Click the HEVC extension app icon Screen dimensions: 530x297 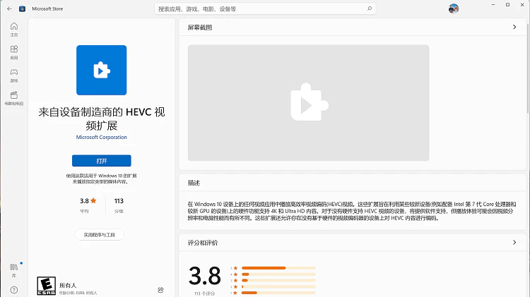coord(101,71)
